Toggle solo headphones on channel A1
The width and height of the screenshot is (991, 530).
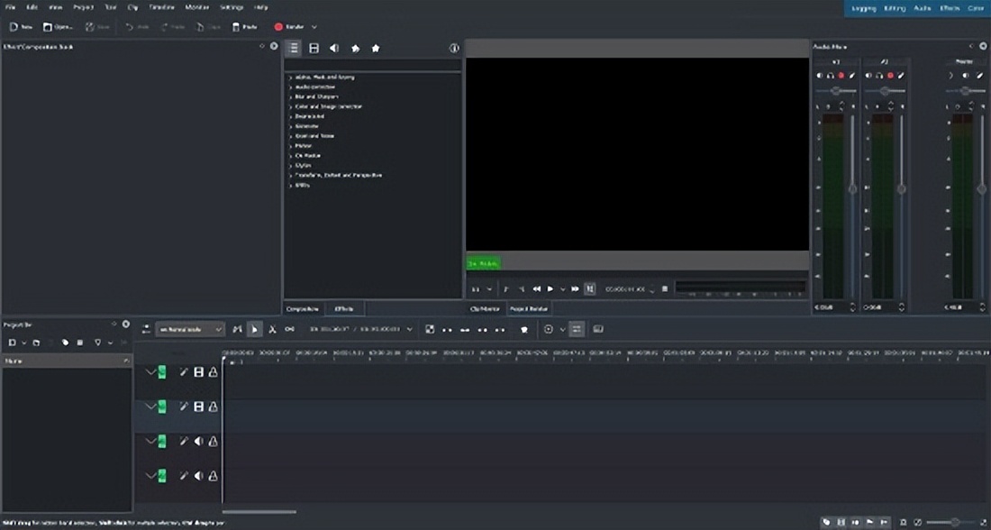click(831, 76)
